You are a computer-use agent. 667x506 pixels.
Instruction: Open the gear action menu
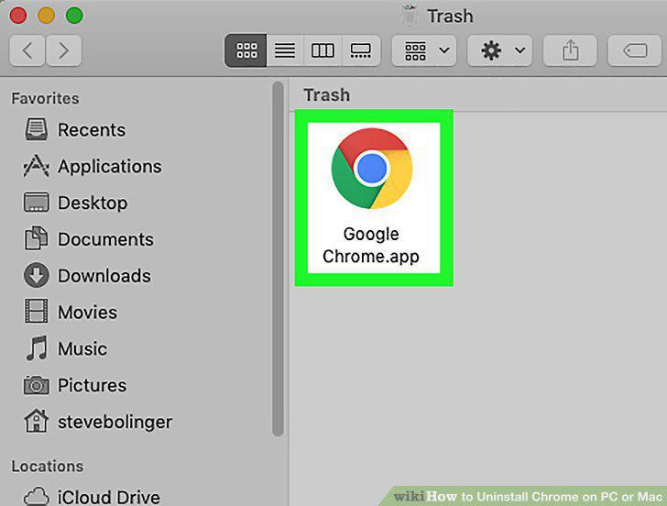coord(500,50)
